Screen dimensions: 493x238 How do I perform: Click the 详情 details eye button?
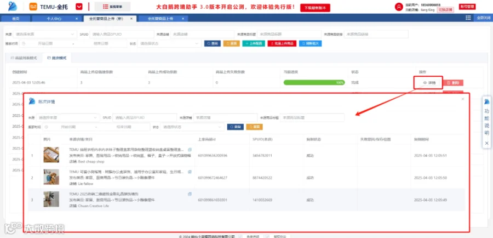[429, 83]
